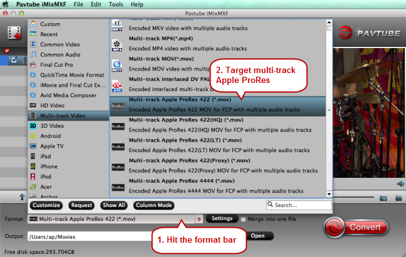
Task: Open format Settings button
Action: [x=222, y=218]
